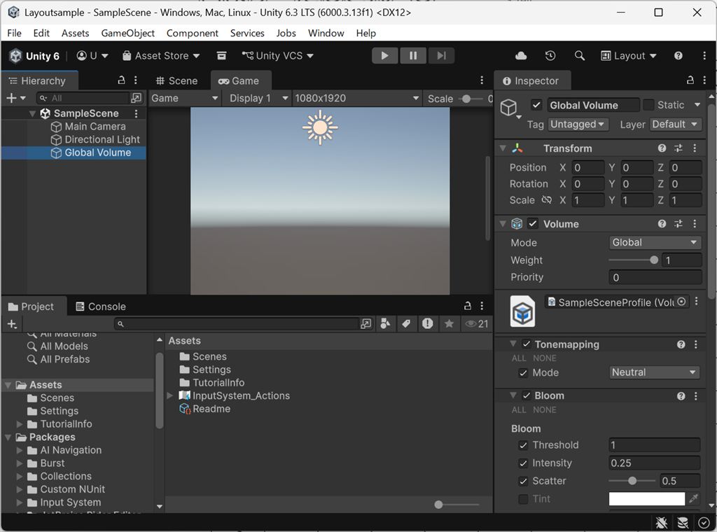Open the Unity Cloud panel
The width and height of the screenshot is (717, 532).
click(x=520, y=55)
